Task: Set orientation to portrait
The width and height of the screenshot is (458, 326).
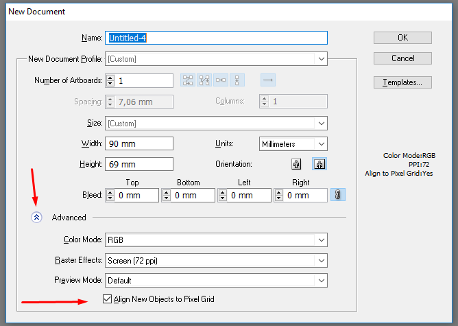Action: pos(296,165)
